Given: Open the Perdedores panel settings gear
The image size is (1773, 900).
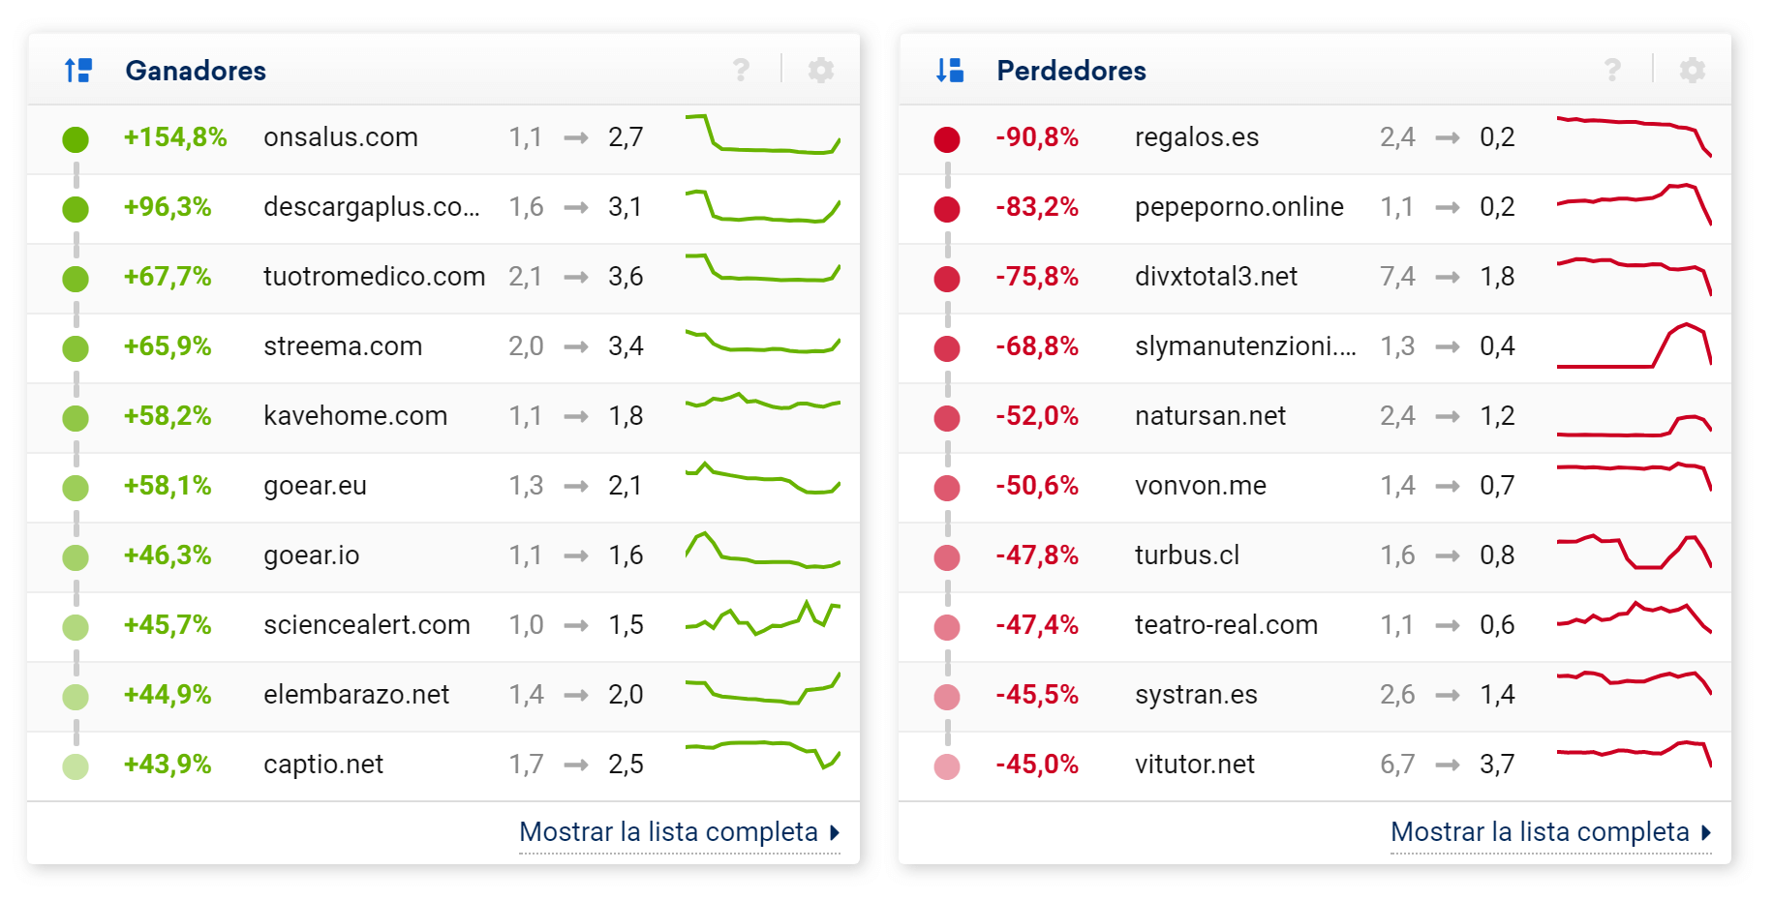Looking at the screenshot, I should 1693,70.
